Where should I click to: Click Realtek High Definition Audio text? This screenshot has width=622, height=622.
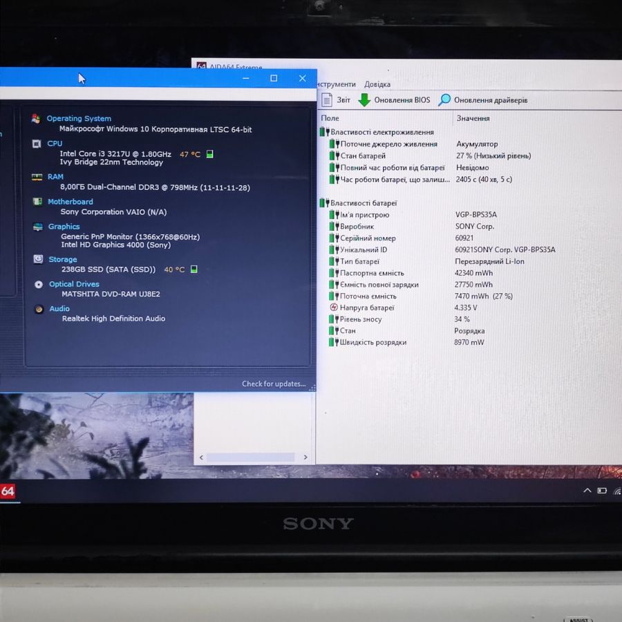113,319
